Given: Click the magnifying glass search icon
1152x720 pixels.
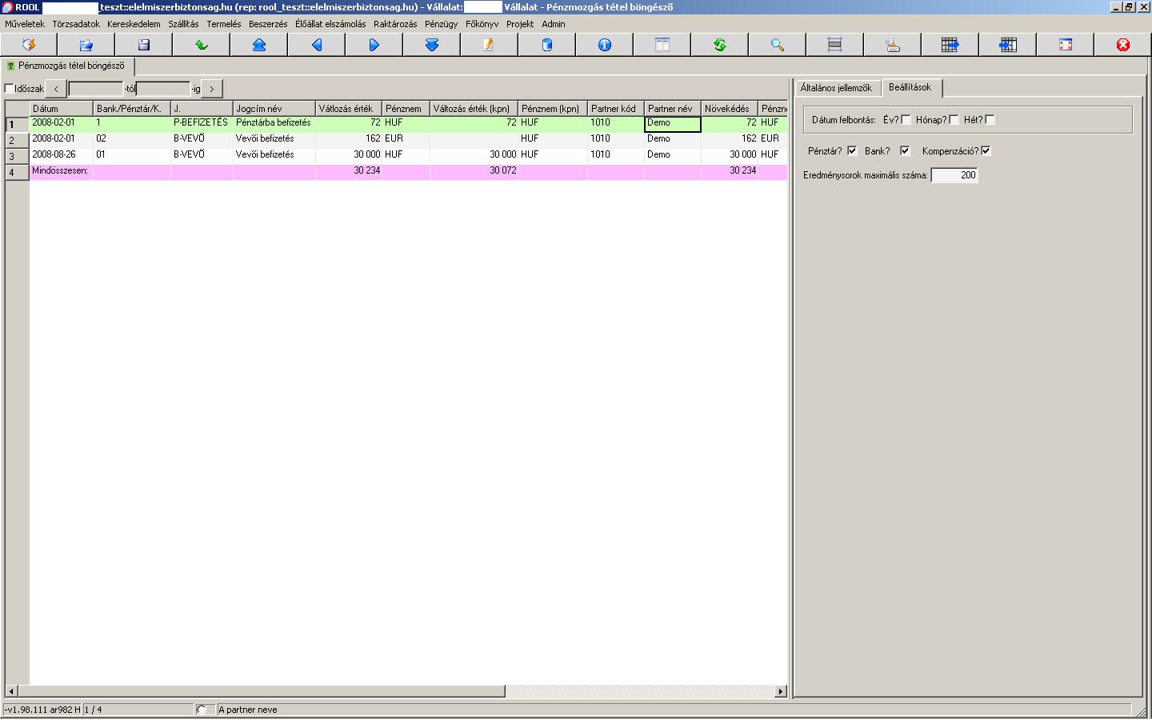Looking at the screenshot, I should point(778,45).
